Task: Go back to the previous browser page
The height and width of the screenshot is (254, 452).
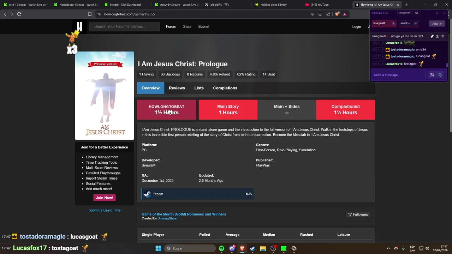Action: tap(5, 14)
